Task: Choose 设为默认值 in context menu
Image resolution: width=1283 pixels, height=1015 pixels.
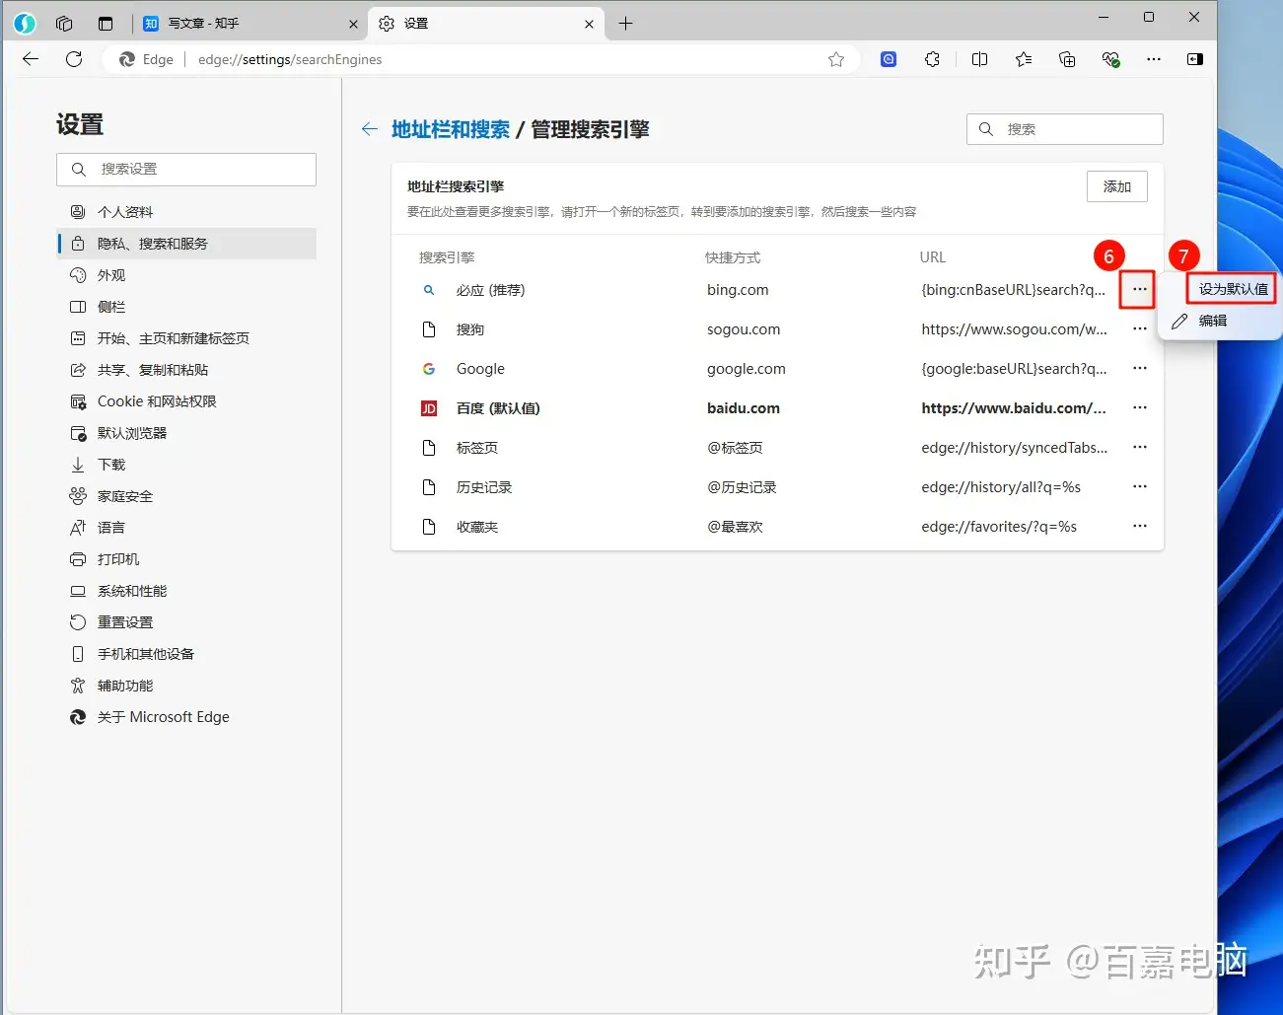Action: click(x=1233, y=289)
